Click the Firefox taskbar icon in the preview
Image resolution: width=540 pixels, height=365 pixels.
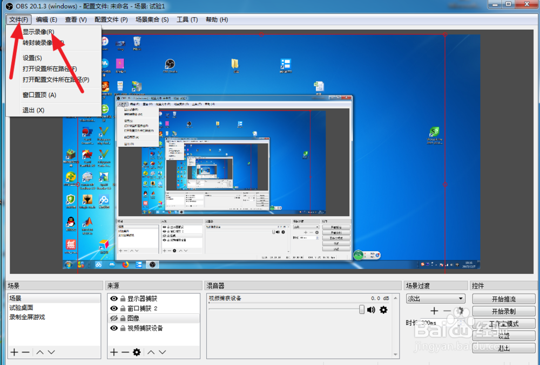tap(125, 264)
